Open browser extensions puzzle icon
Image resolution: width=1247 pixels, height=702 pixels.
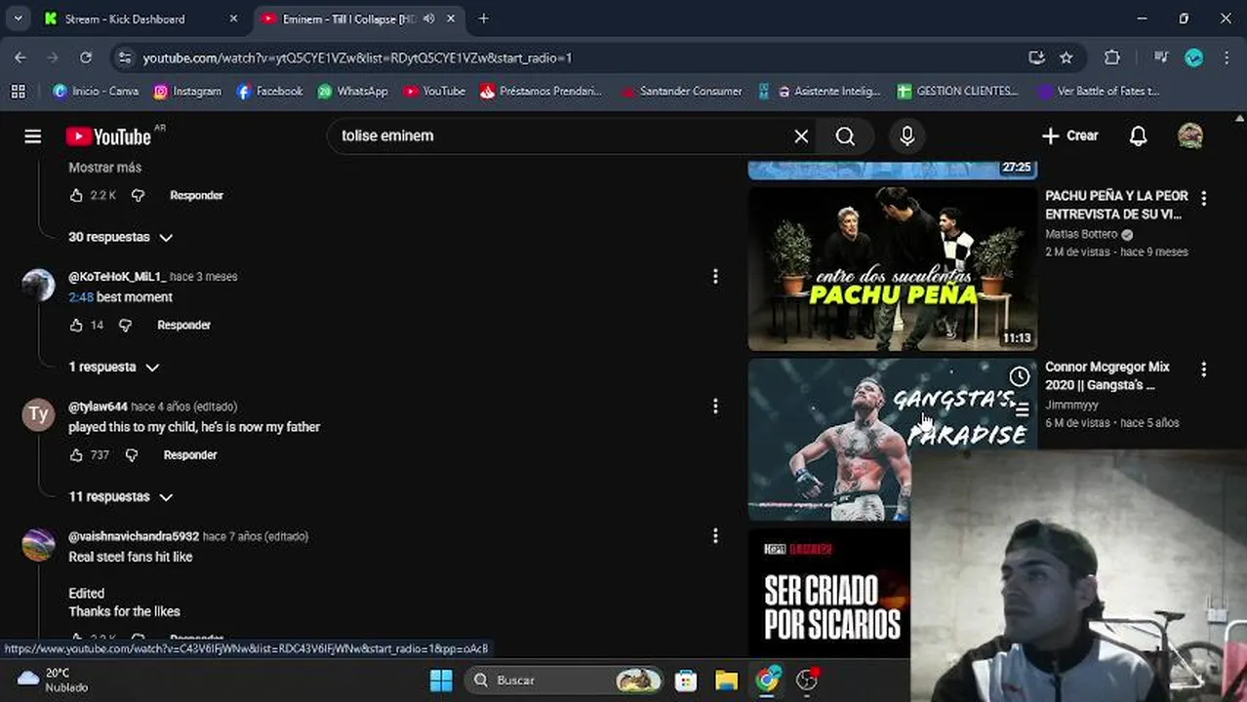(1111, 58)
